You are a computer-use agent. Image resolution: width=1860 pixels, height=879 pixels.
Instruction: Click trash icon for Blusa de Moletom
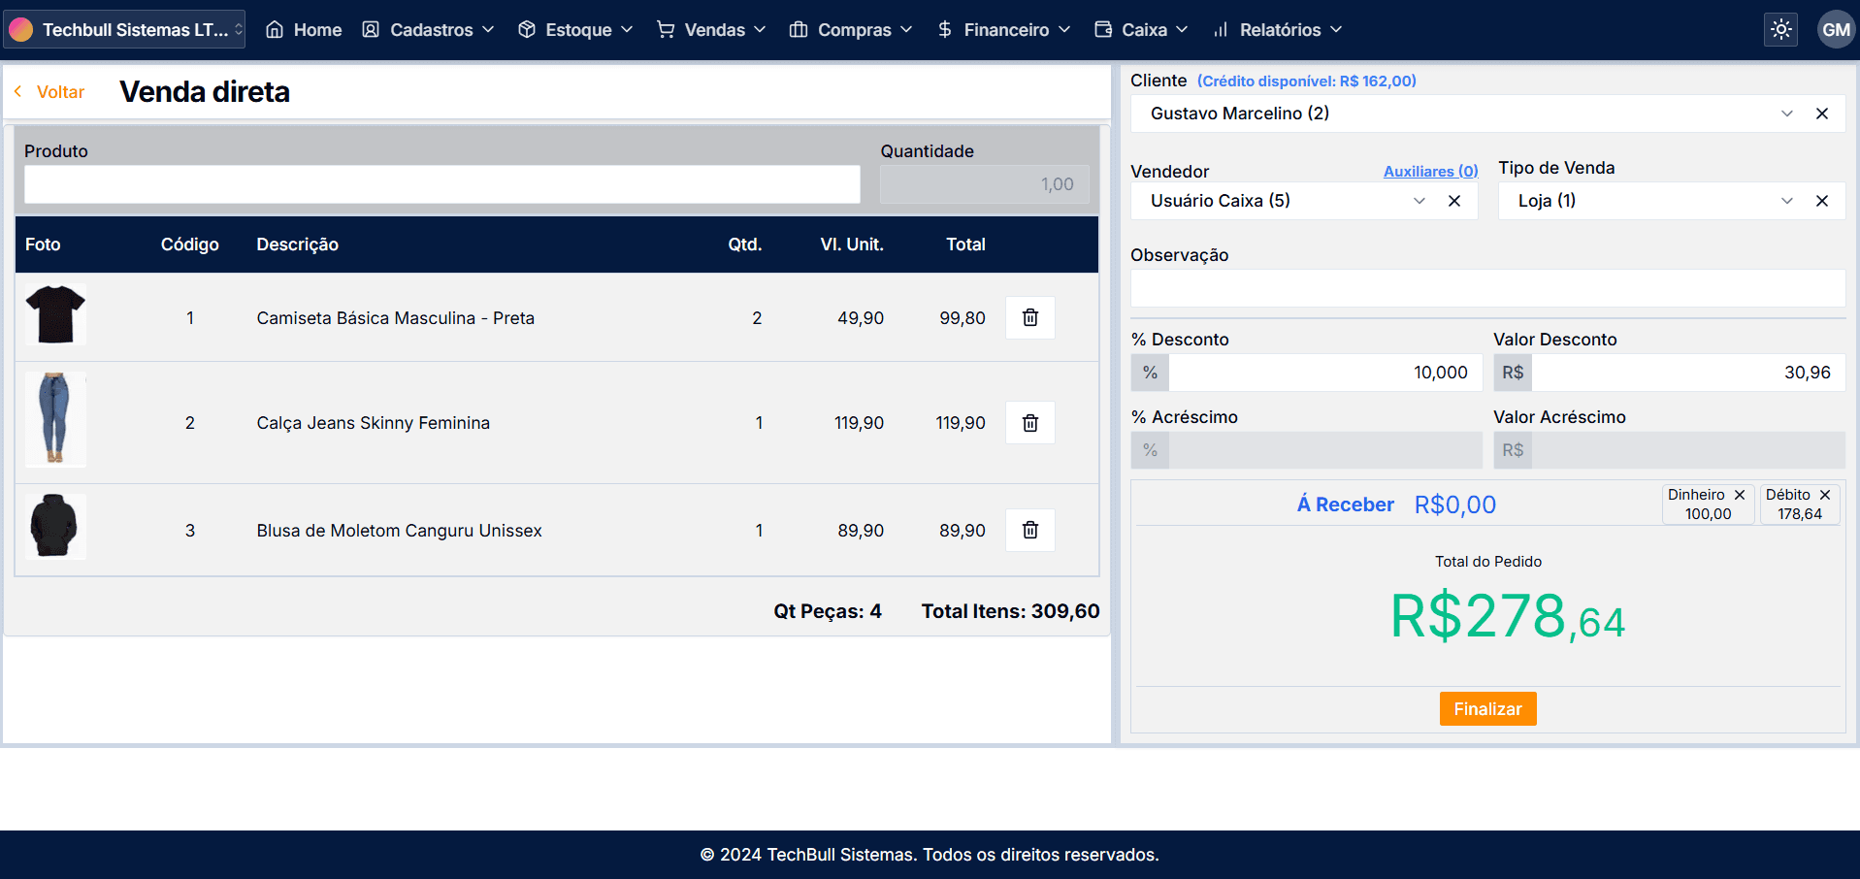(x=1029, y=531)
